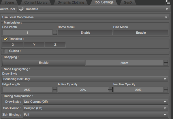This screenshot has width=173, height=119.
Task: Open the GenX tab
Action: (128, 2)
